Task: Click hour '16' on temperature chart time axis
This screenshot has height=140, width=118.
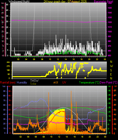Action: tap(74, 137)
